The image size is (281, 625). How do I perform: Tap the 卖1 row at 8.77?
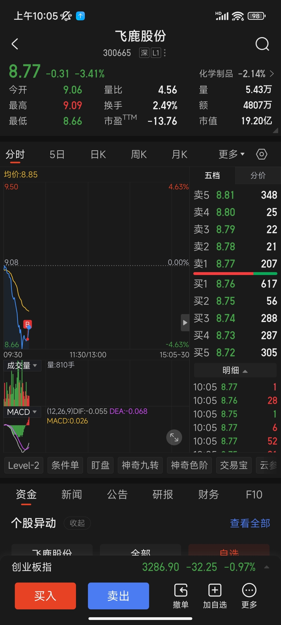point(235,264)
